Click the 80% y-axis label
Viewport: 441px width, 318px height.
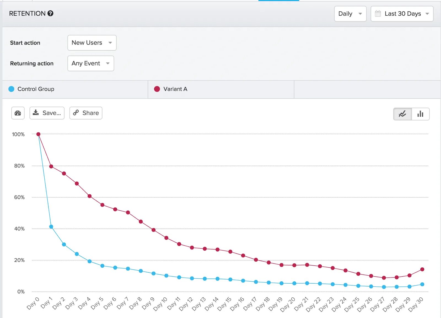pos(19,166)
